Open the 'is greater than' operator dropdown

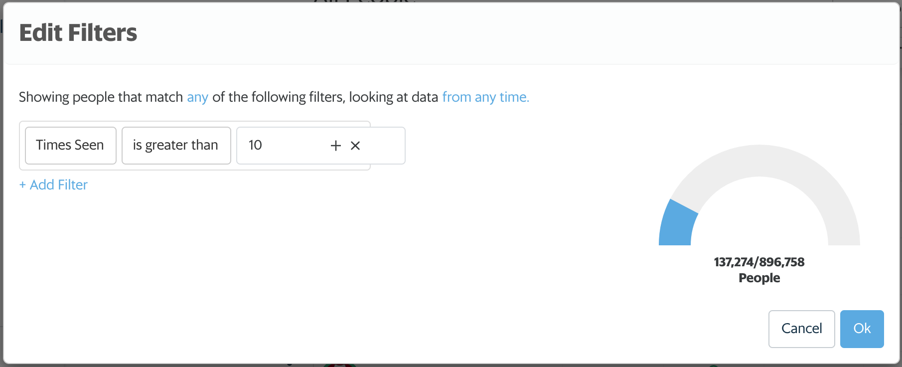(x=176, y=146)
